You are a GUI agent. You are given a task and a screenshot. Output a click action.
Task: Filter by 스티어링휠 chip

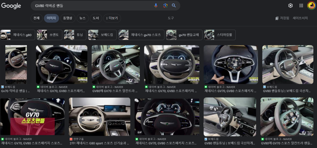220,35
